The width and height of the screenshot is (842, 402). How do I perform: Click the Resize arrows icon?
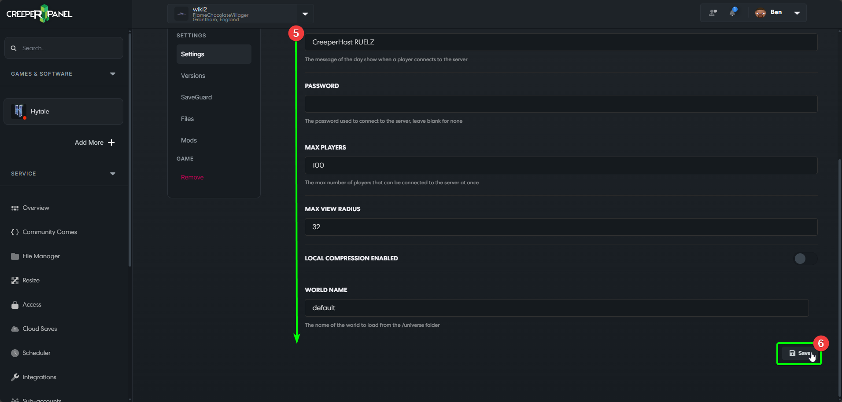15,280
